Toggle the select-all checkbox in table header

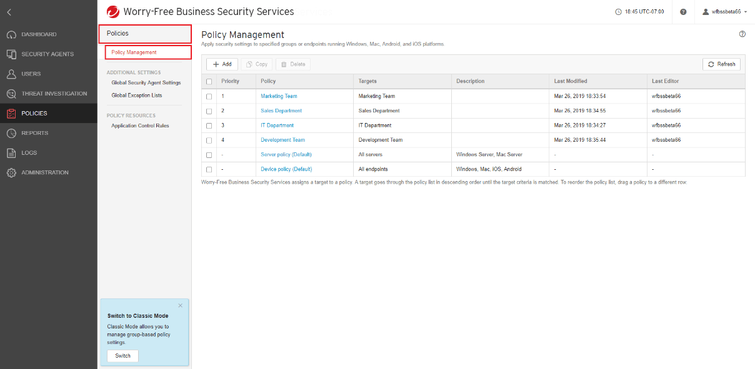209,81
